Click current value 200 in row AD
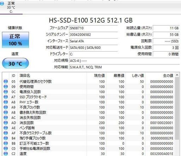 pos(102,123)
